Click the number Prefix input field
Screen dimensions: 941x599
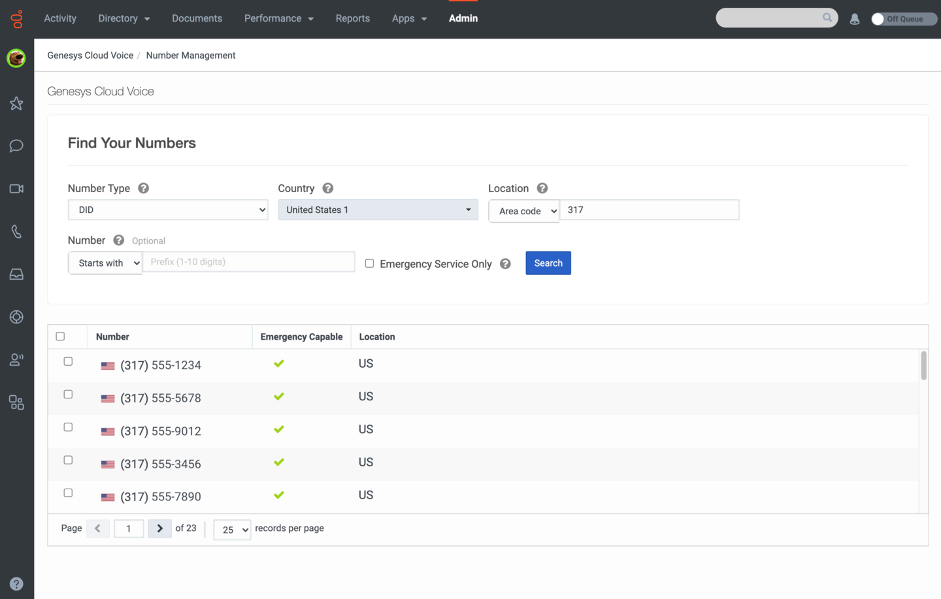[248, 262]
